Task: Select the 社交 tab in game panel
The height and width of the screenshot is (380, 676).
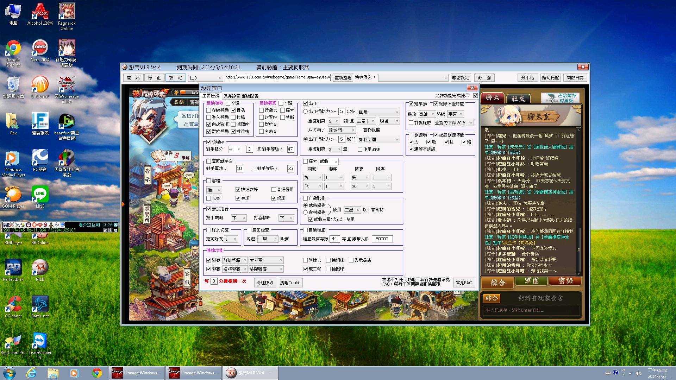Action: point(518,99)
